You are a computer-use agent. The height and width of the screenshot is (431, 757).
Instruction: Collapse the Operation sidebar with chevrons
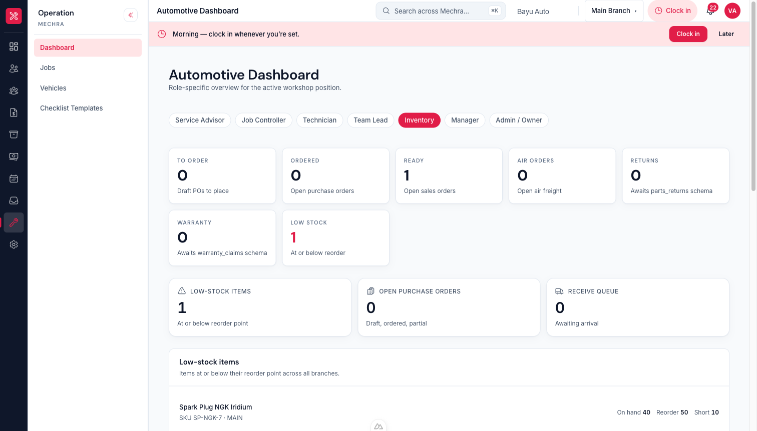[x=131, y=15]
